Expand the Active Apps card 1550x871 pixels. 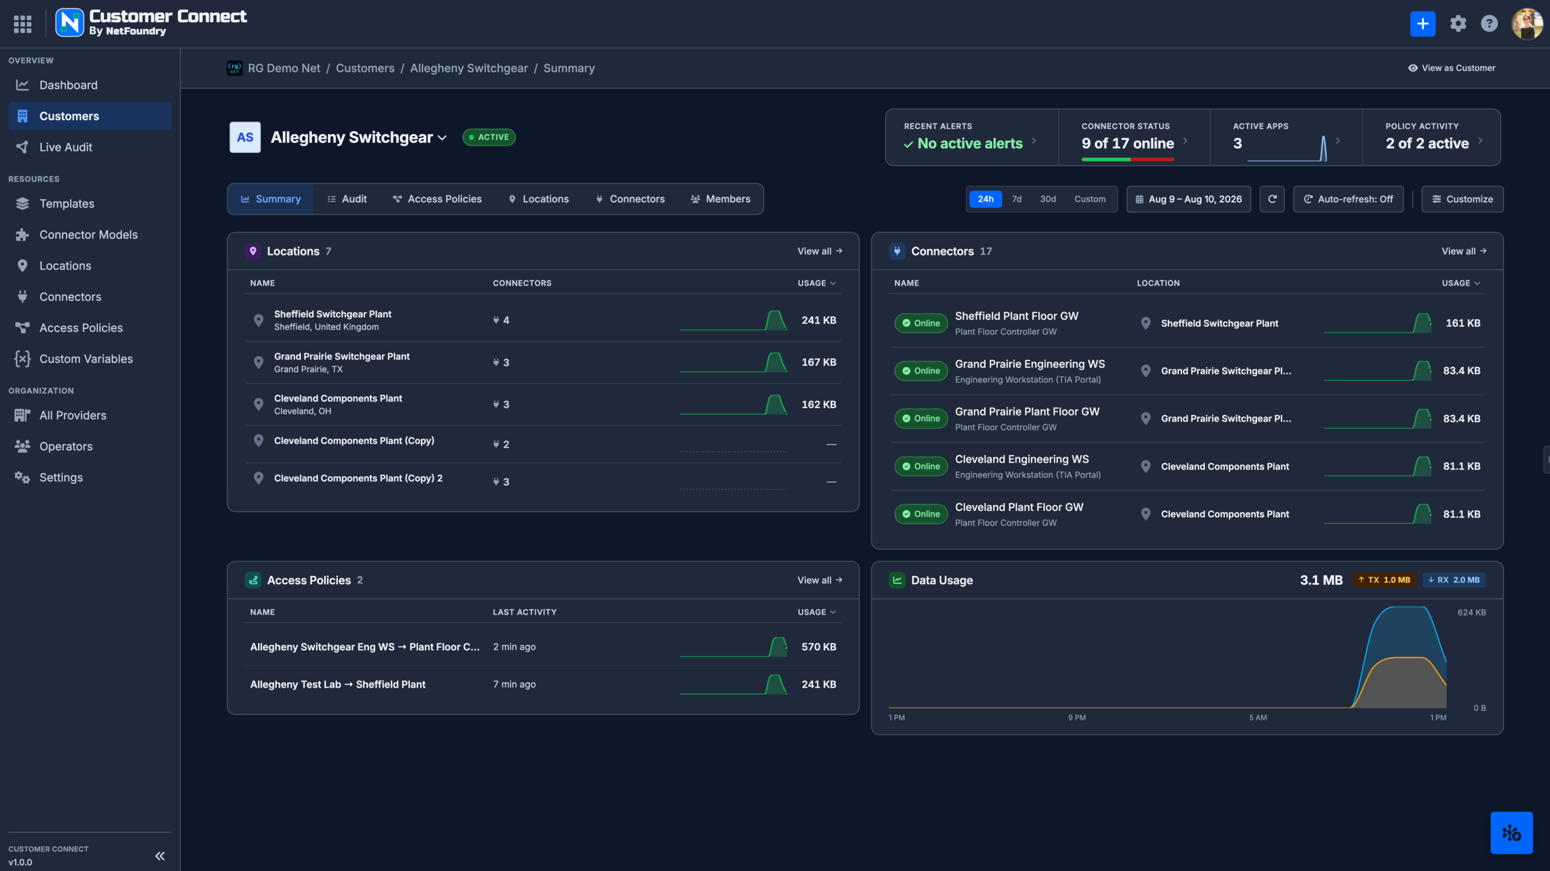coord(1286,137)
